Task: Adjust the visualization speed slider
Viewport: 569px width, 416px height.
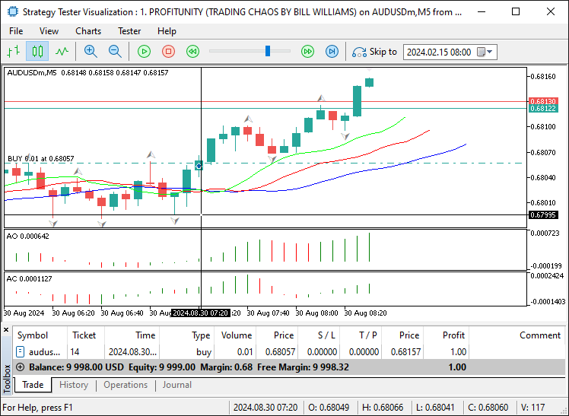Action: 268,51
